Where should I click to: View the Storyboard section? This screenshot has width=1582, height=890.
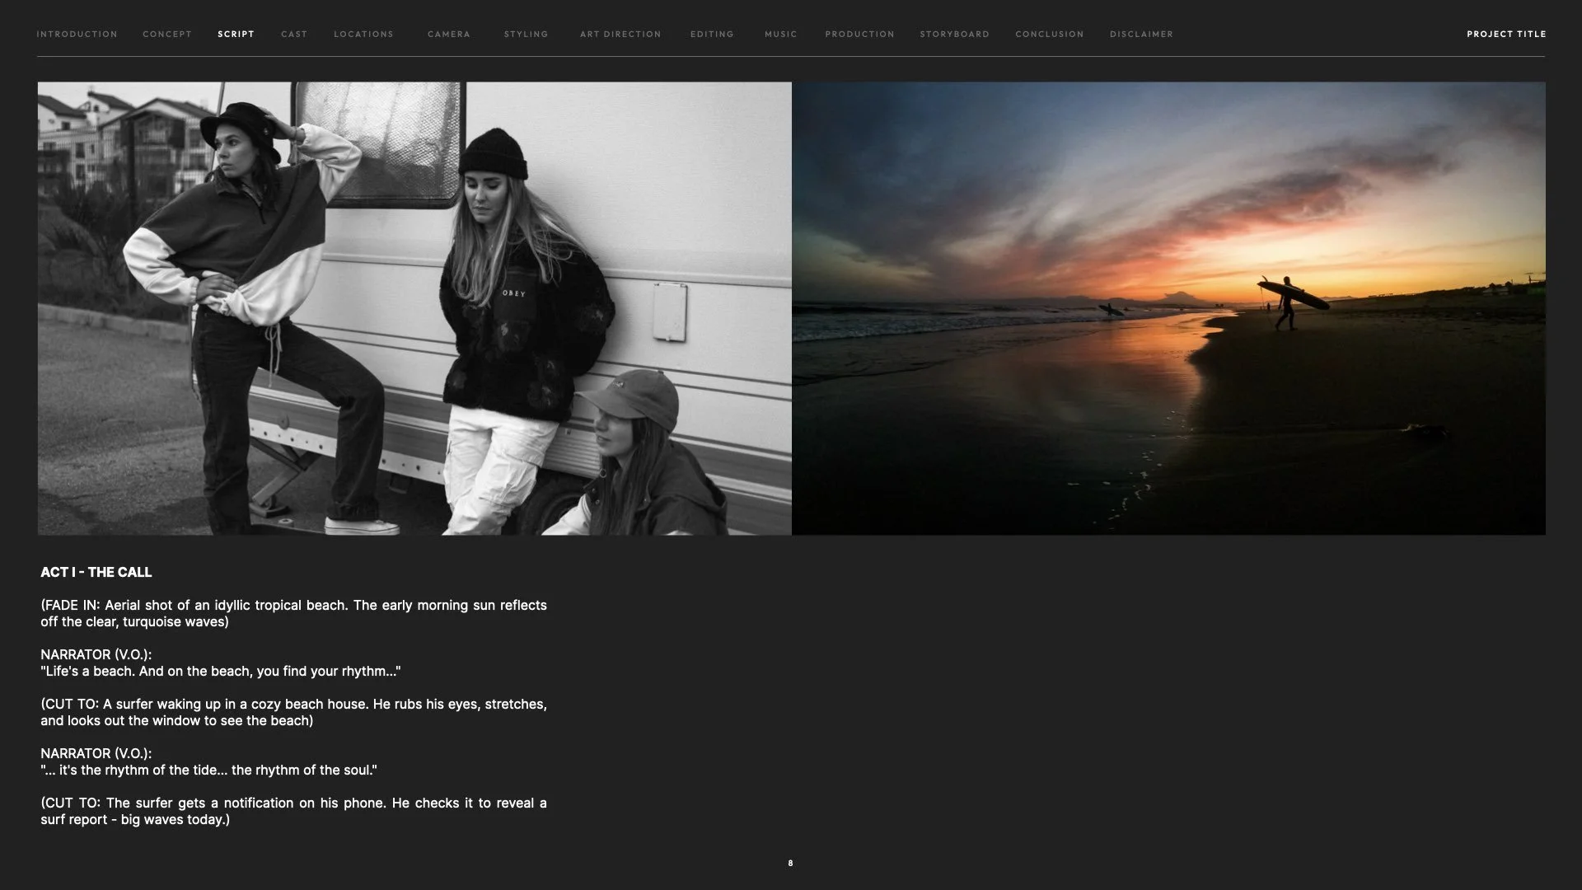click(954, 34)
